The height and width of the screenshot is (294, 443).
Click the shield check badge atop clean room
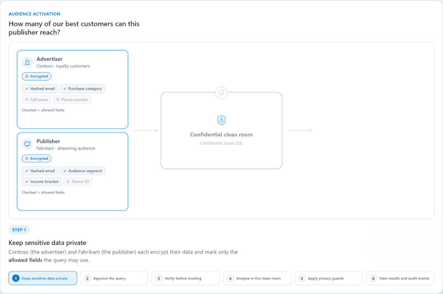(x=222, y=93)
